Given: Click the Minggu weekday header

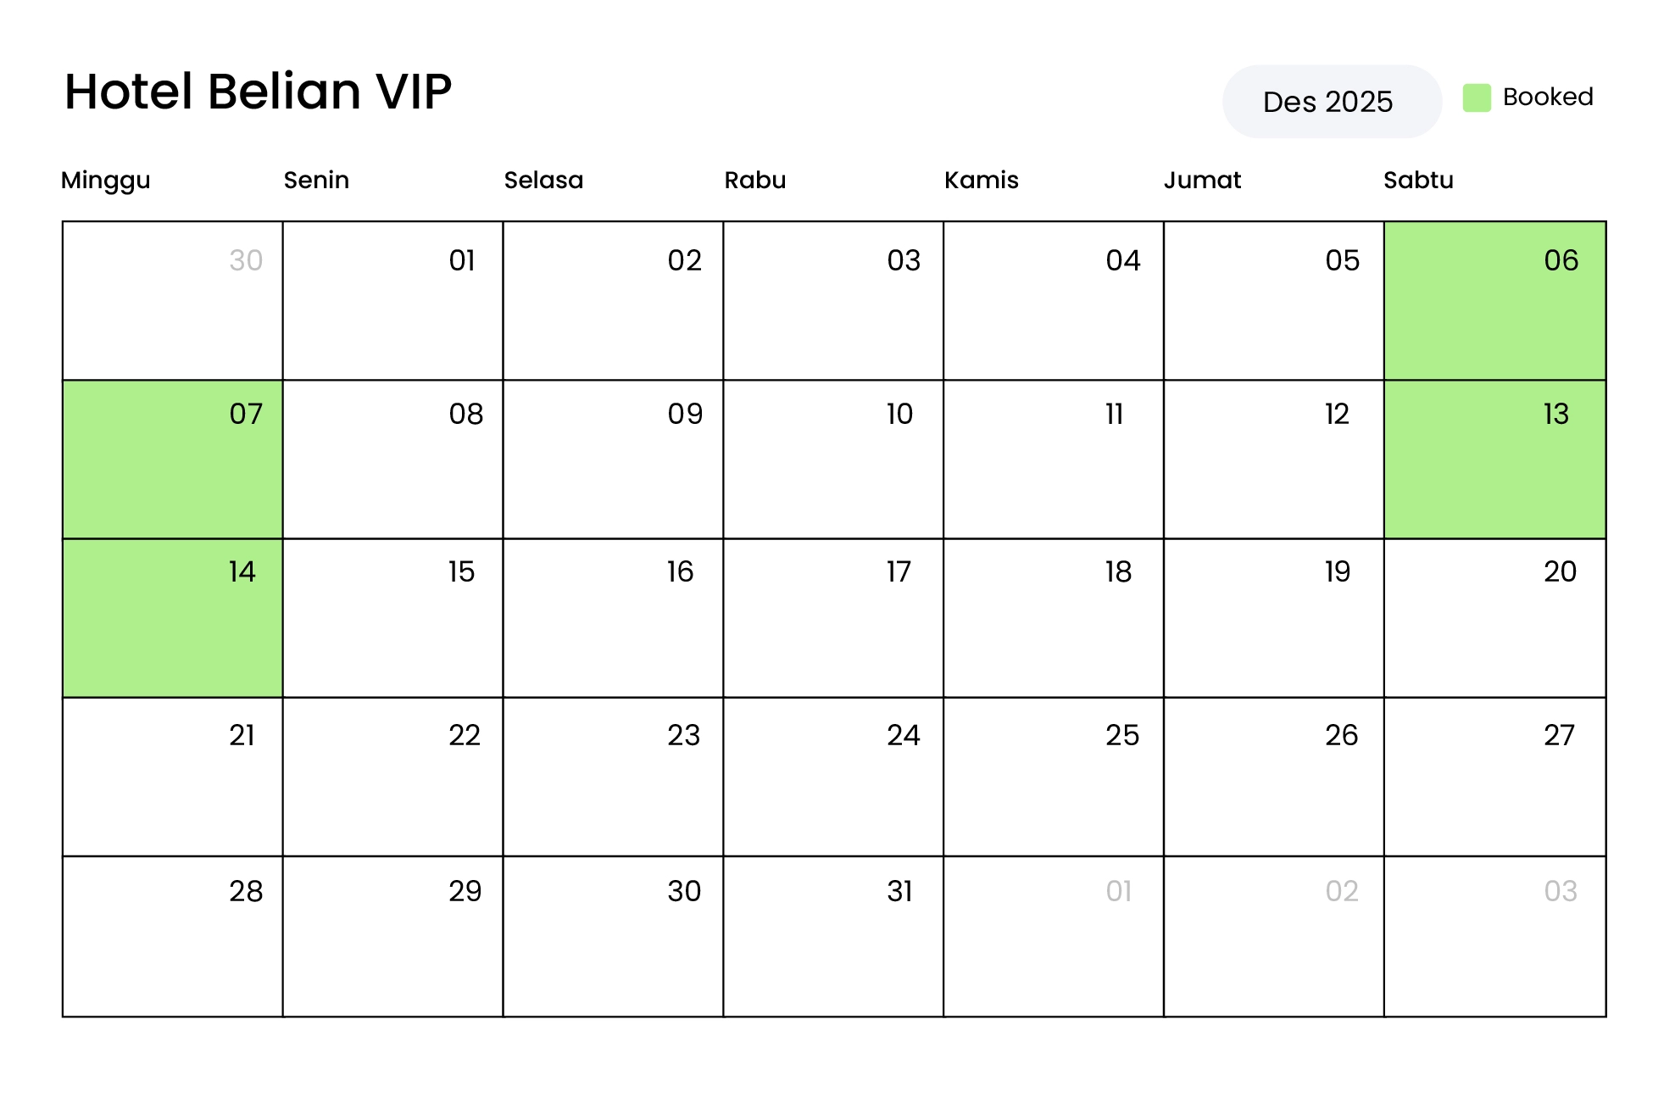Looking at the screenshot, I should 106,181.
